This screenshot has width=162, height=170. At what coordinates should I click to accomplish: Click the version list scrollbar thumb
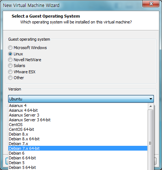(151, 140)
